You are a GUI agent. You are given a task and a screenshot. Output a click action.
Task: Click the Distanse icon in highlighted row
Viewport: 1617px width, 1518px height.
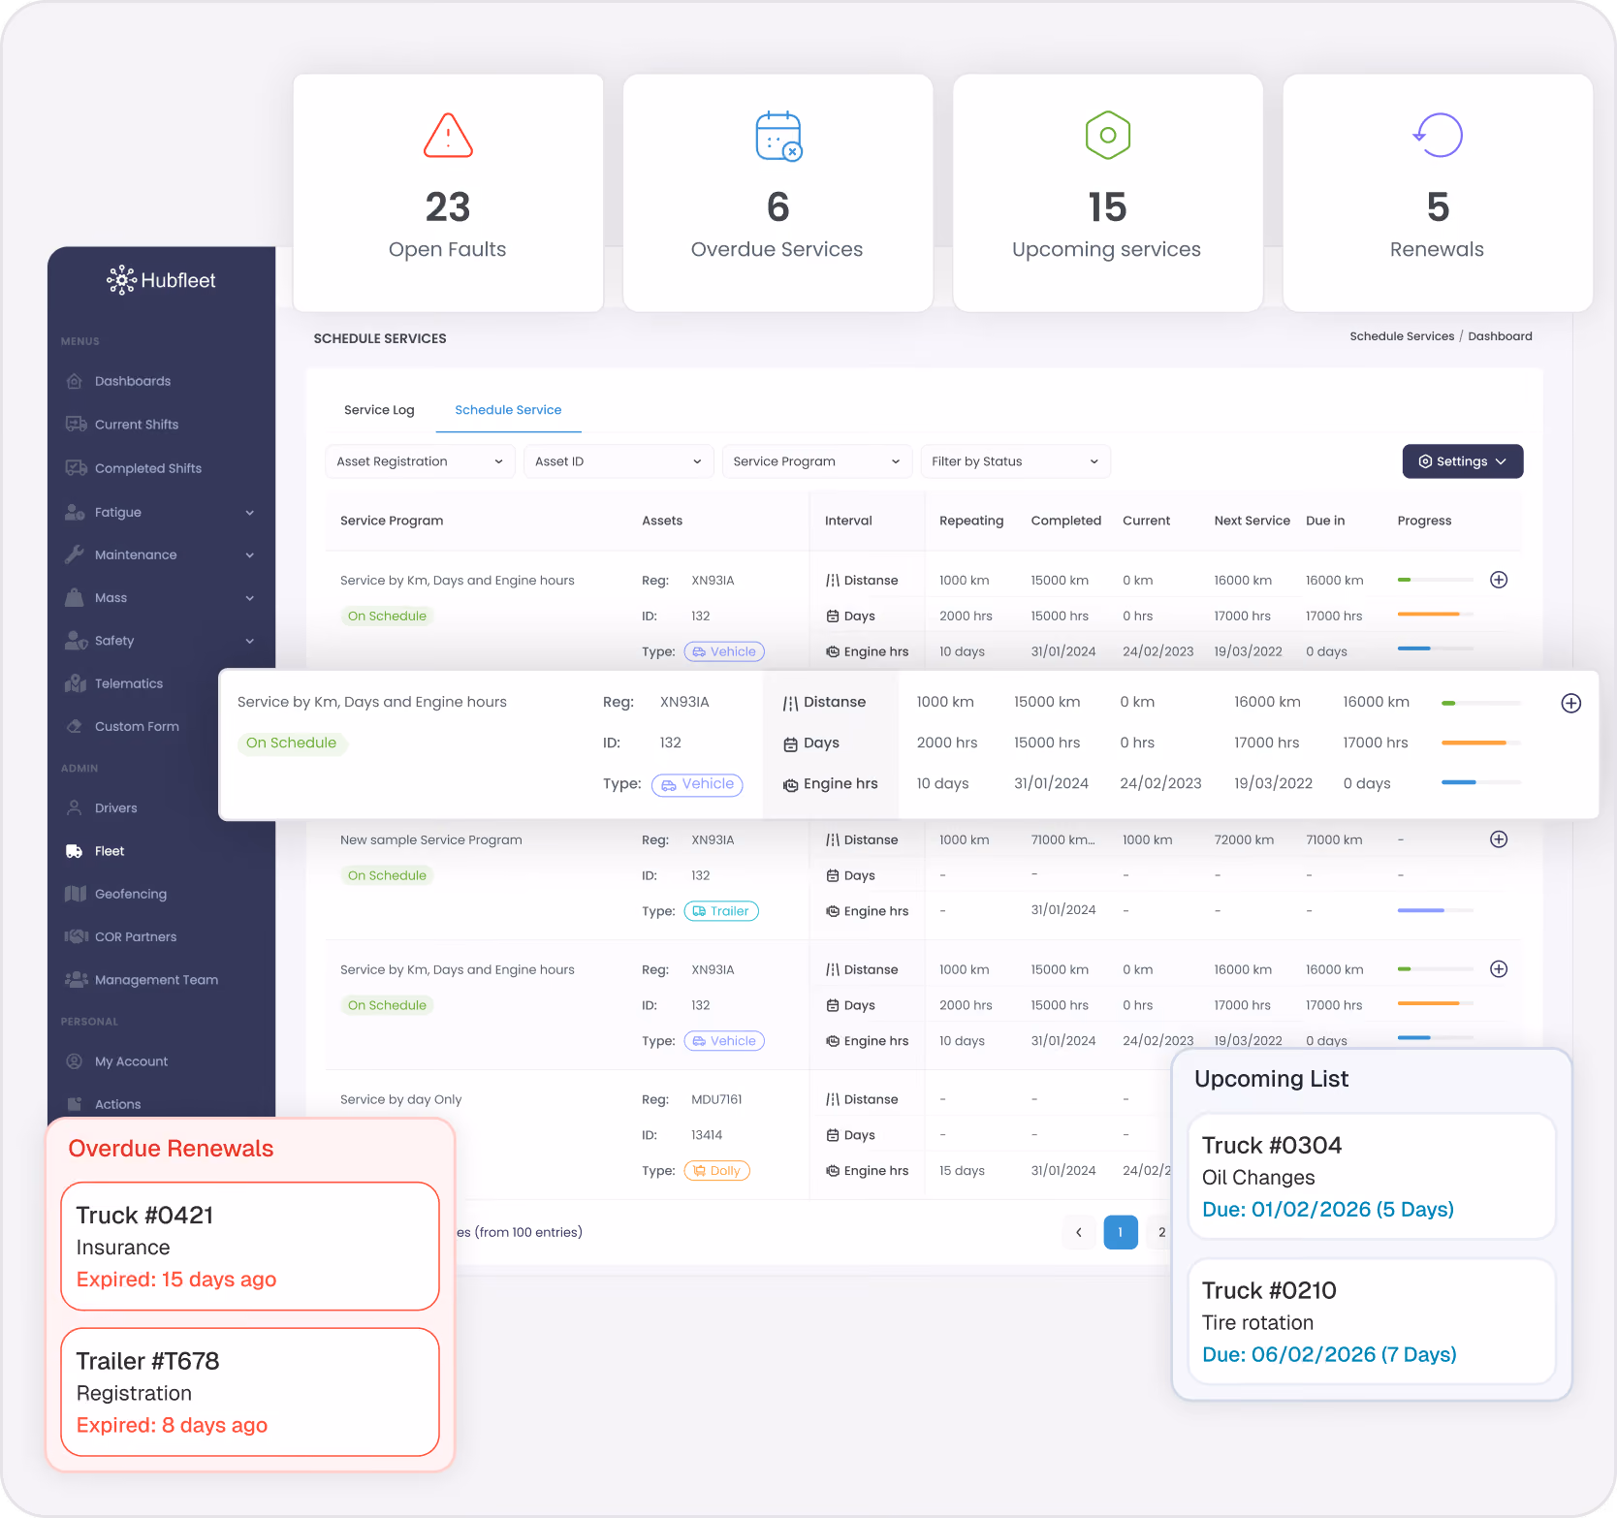(x=791, y=703)
